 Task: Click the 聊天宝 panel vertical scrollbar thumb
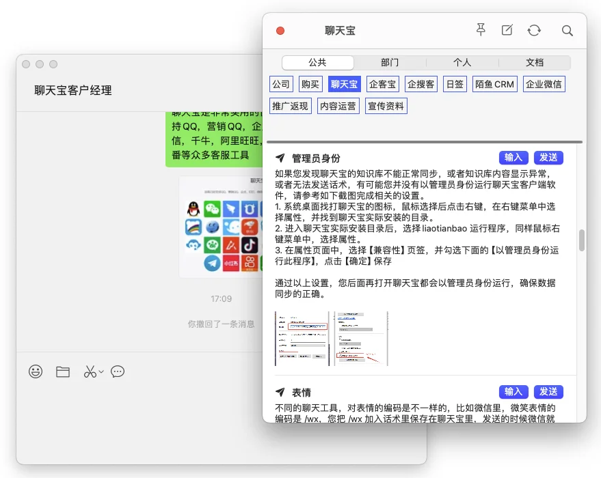[582, 240]
